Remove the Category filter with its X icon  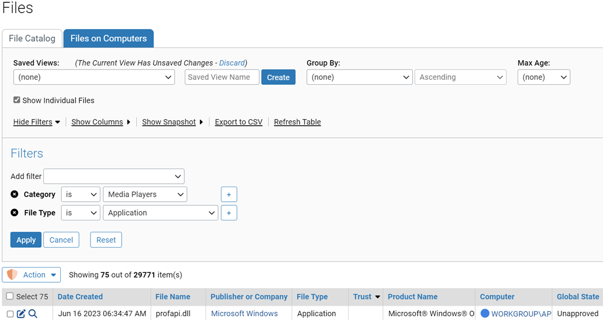[15, 194]
